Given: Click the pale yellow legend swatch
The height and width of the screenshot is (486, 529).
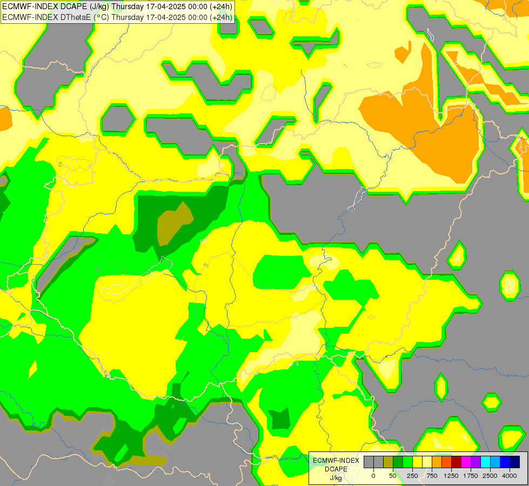Looking at the screenshot, I should pos(427,462).
